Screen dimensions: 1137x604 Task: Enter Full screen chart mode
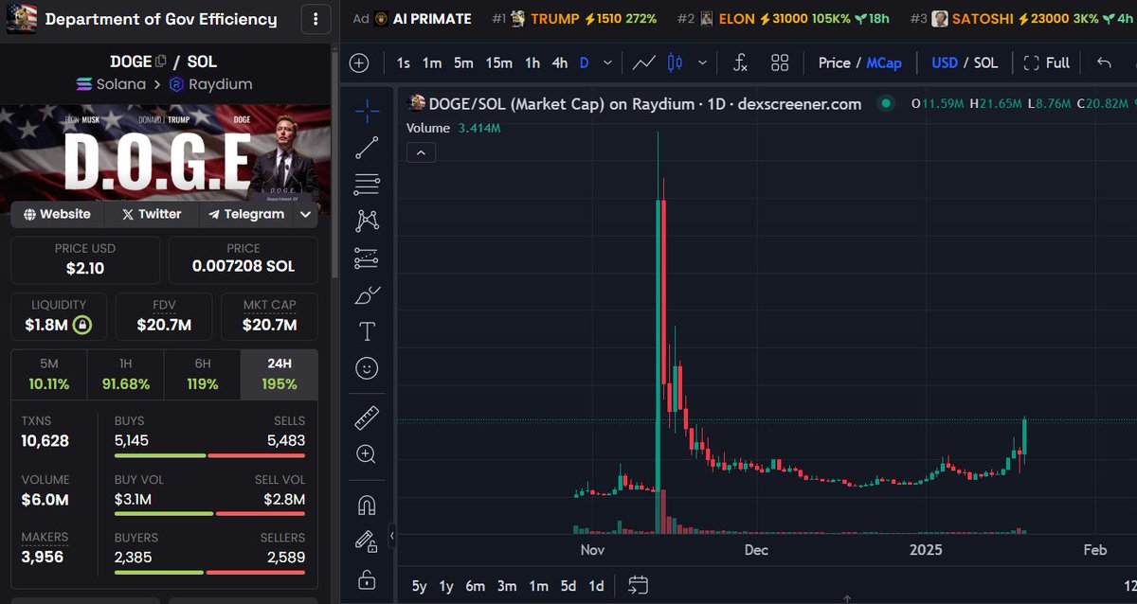coord(1047,62)
